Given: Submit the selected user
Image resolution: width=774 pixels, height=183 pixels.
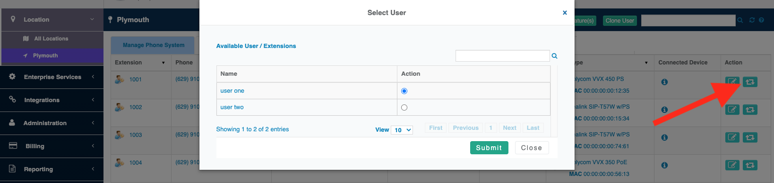Looking at the screenshot, I should coord(489,148).
